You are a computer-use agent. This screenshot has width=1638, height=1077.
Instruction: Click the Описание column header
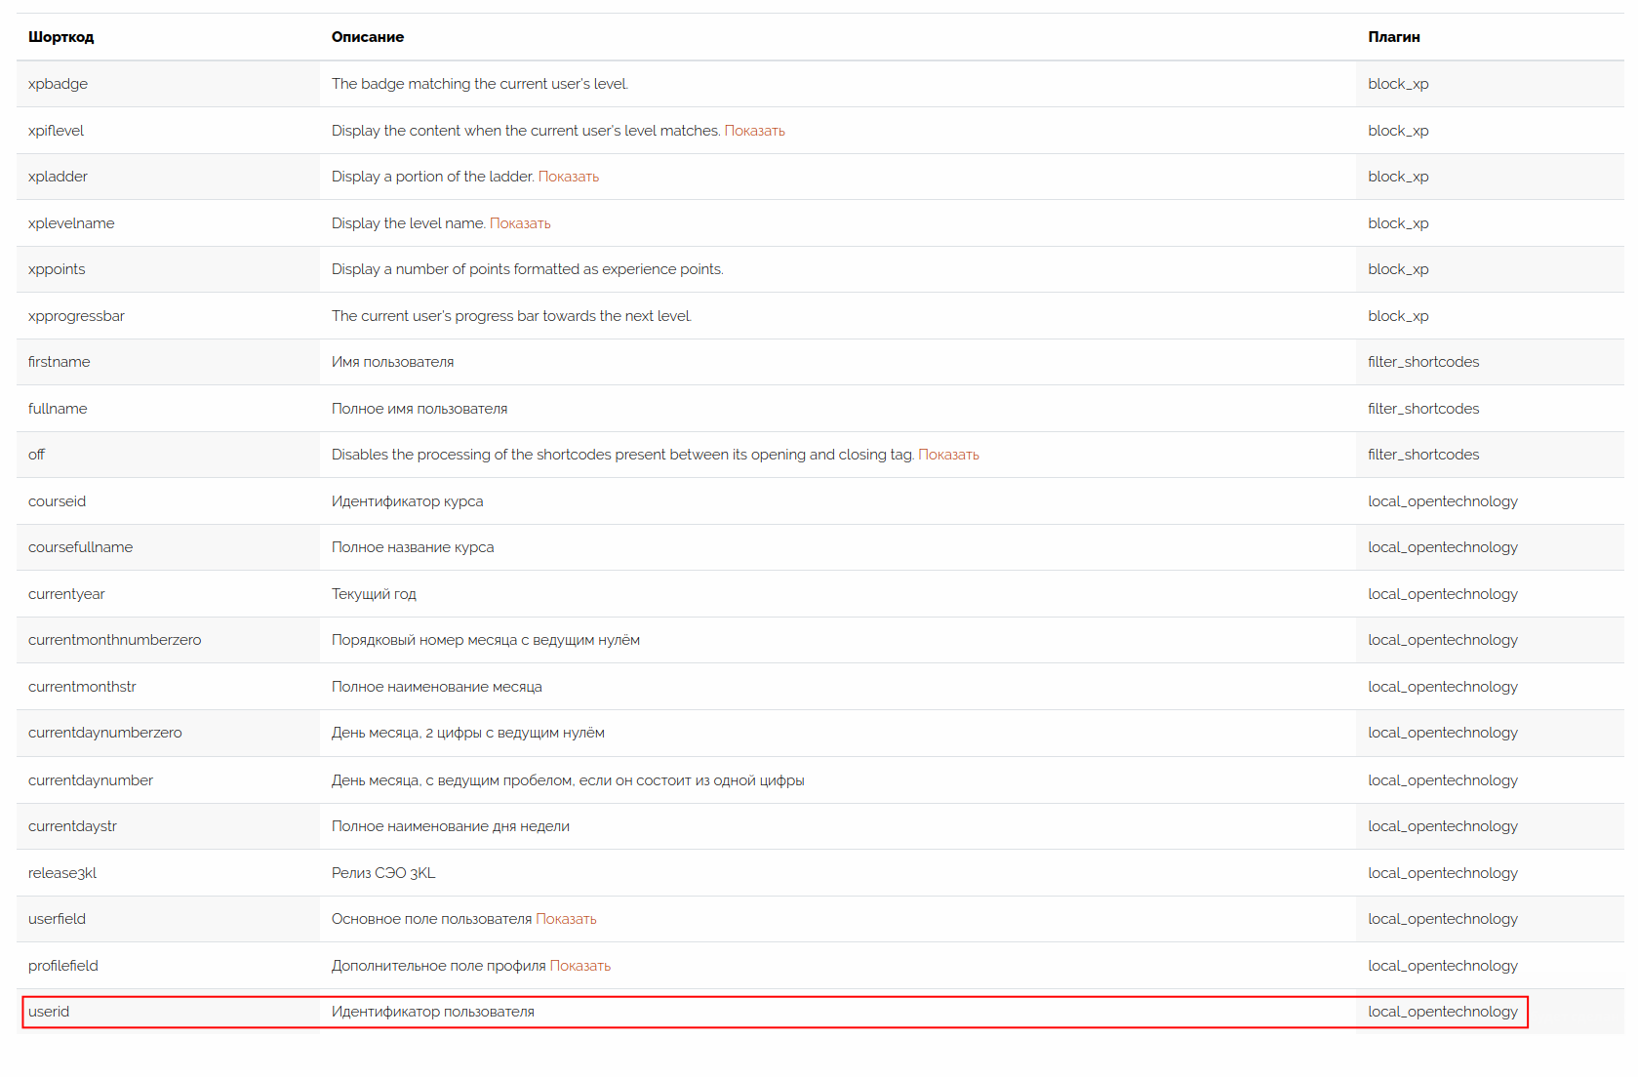point(368,37)
